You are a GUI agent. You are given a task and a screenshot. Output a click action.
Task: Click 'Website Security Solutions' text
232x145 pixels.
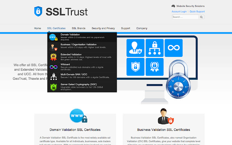[x=190, y=6]
